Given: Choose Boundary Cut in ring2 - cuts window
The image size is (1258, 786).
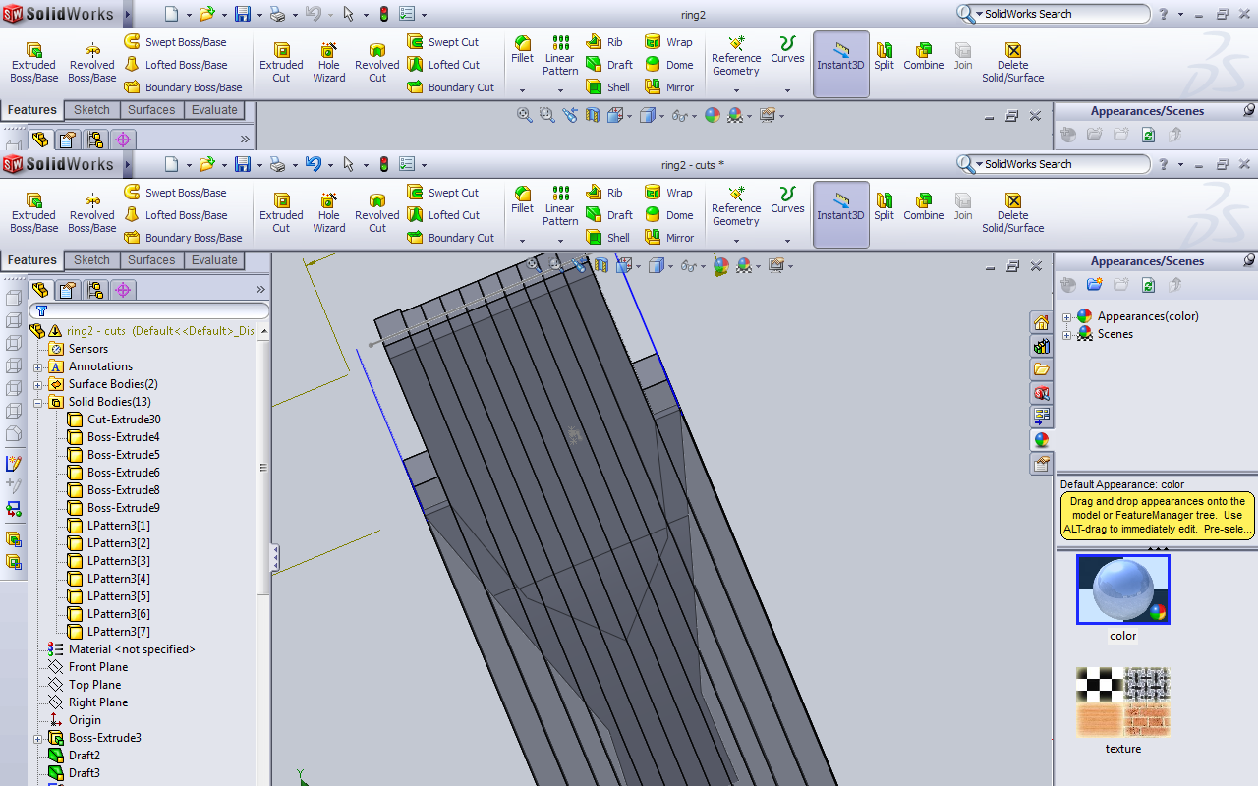Looking at the screenshot, I should [451, 238].
